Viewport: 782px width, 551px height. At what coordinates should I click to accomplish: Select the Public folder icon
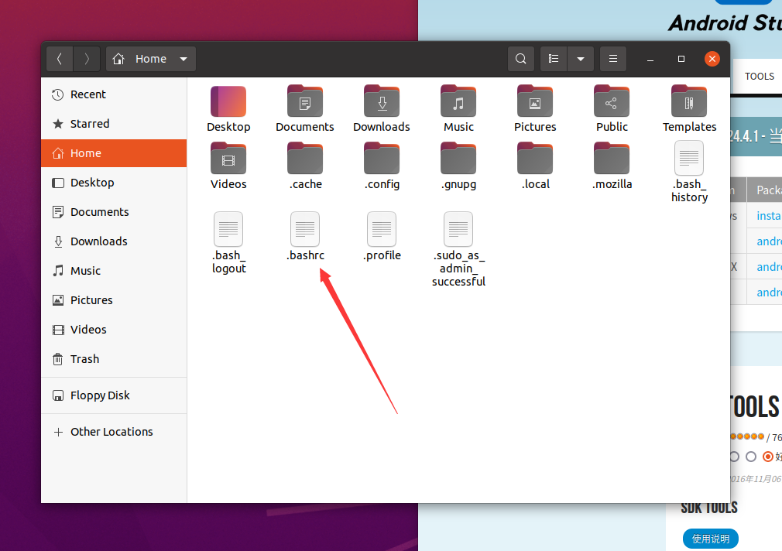(x=612, y=101)
